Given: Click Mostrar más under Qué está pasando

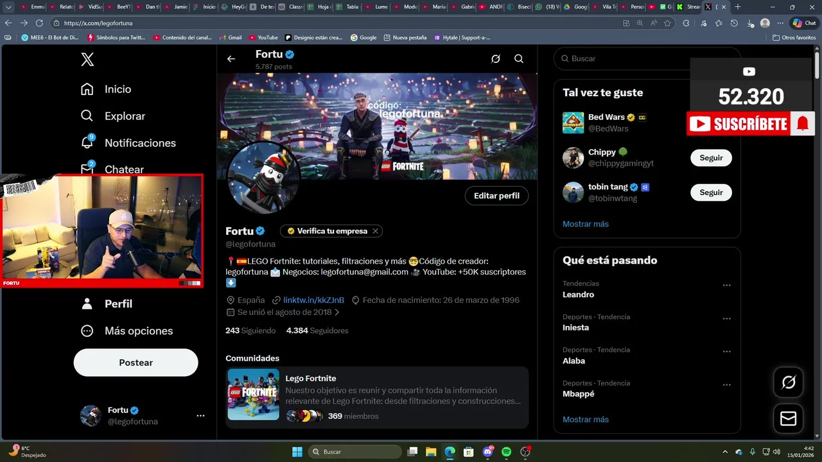Looking at the screenshot, I should (586, 420).
